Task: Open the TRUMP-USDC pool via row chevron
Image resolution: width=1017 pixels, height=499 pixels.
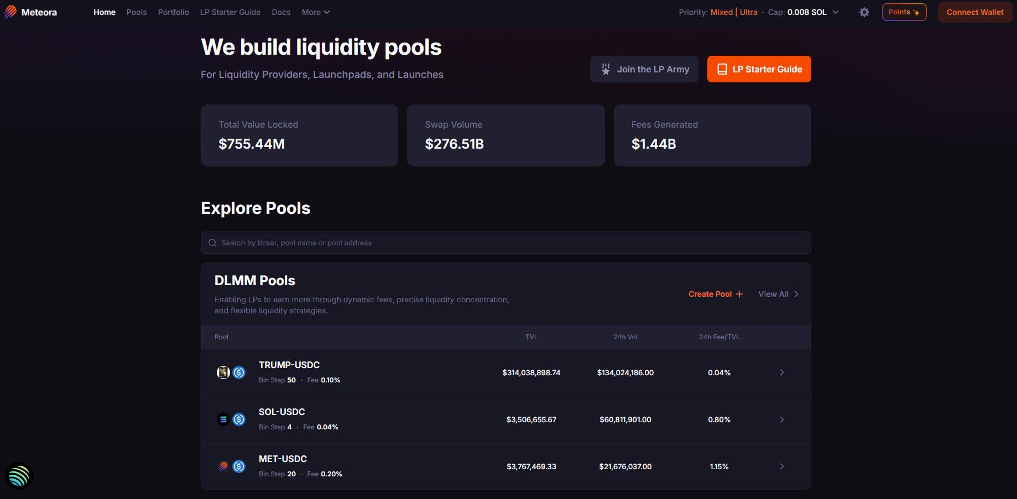Action: coord(782,372)
